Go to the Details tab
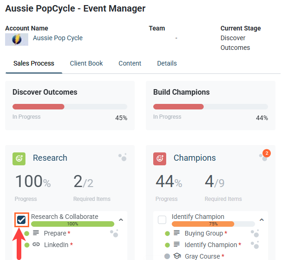Viewport: 281px width, 260px height. click(167, 64)
